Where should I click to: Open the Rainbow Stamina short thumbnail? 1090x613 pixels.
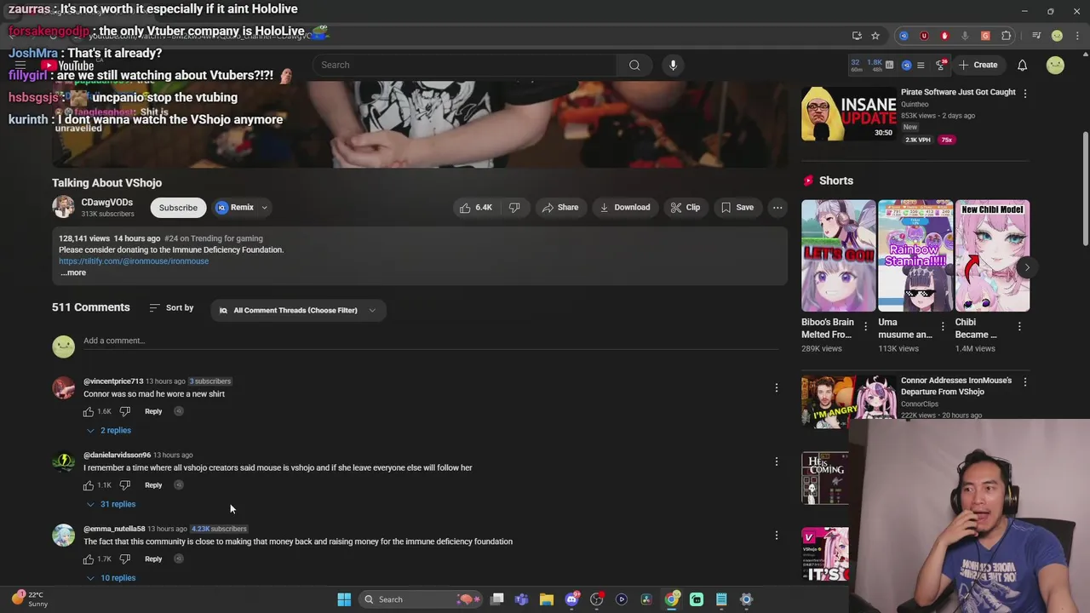[915, 255]
